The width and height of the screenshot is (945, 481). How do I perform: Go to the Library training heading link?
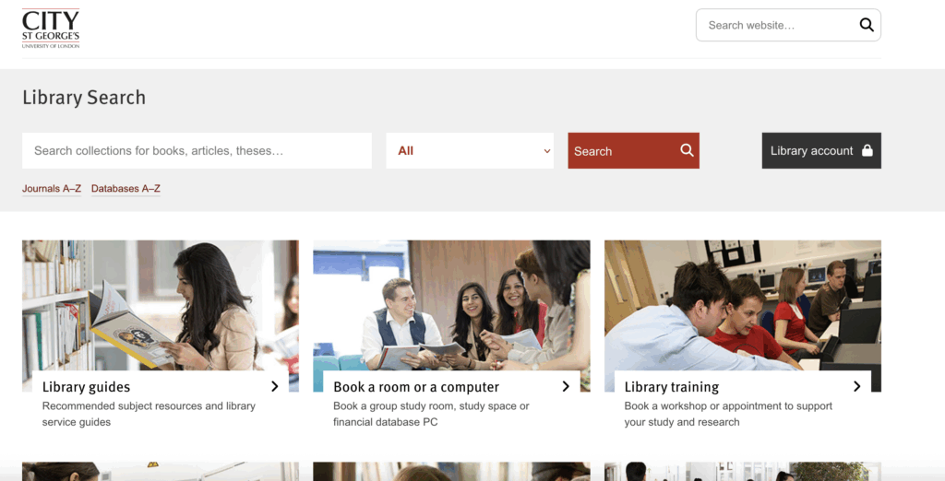tap(672, 387)
